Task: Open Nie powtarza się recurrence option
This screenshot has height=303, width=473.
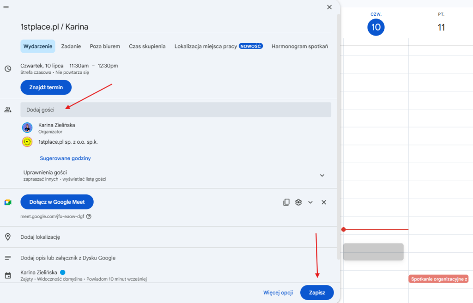Action: pos(72,73)
